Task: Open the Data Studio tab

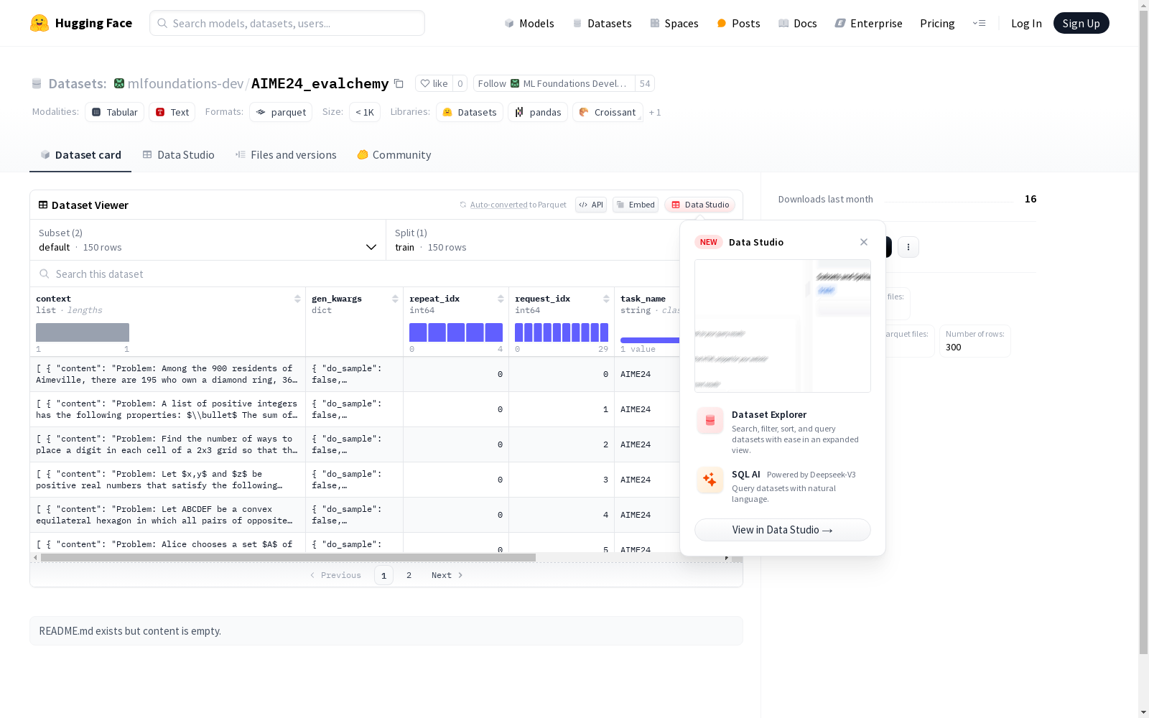Action: pyautogui.click(x=178, y=155)
